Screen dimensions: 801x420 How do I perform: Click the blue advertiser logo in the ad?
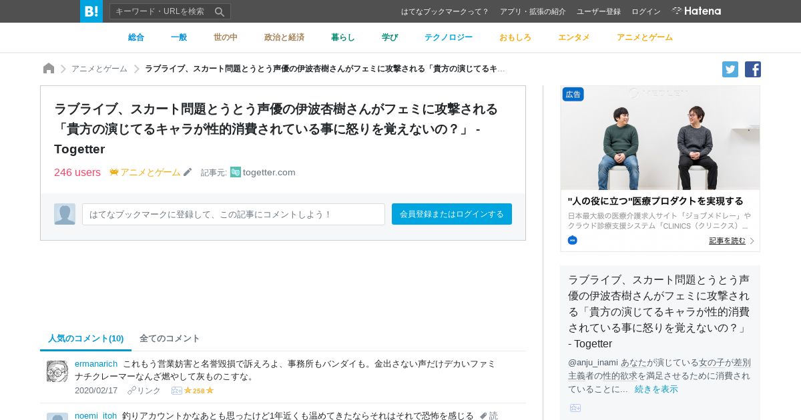point(572,240)
